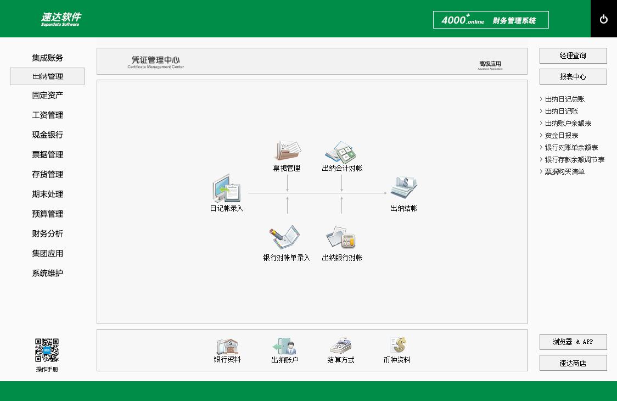Open the 银行资料 bank icon
The image size is (617, 401).
pyautogui.click(x=227, y=347)
